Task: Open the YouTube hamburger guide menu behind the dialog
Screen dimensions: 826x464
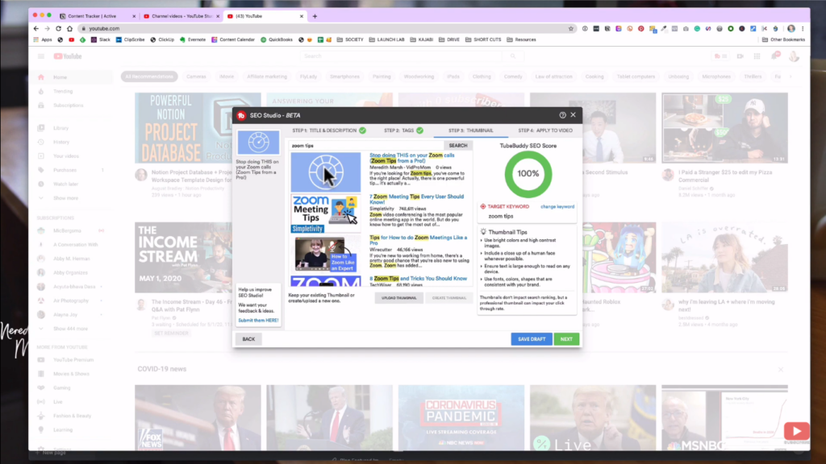Action: [x=41, y=56]
